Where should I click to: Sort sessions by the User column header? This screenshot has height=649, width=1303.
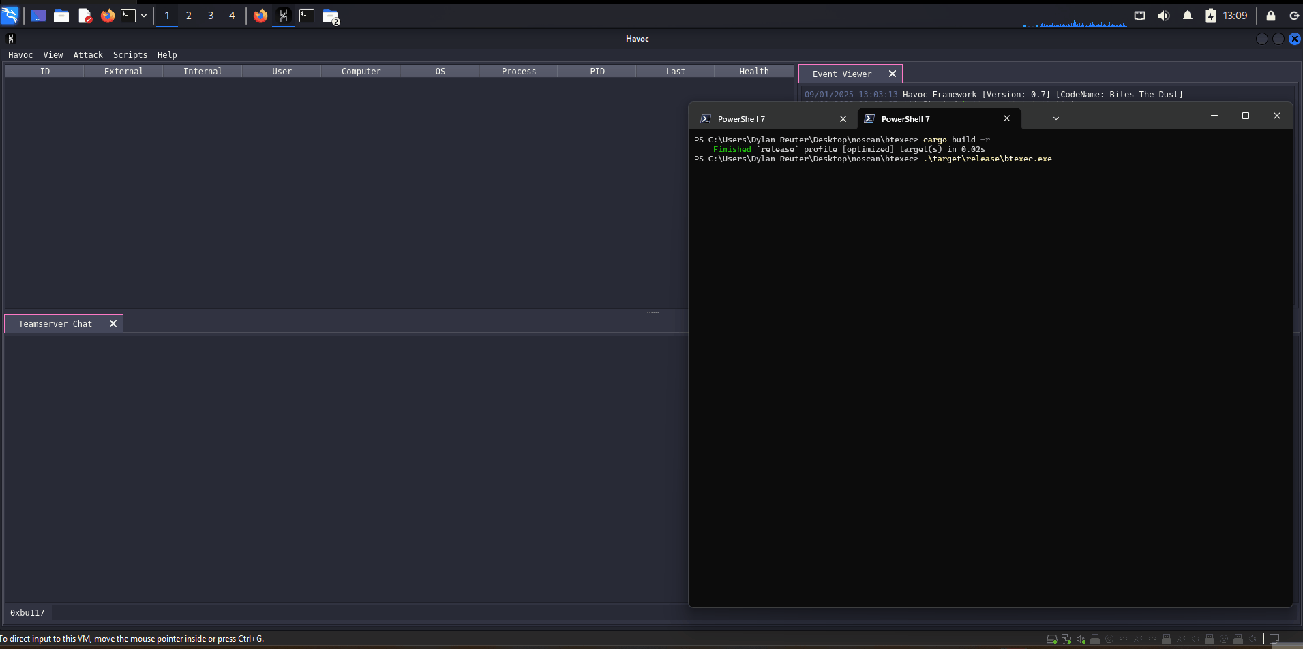click(282, 72)
